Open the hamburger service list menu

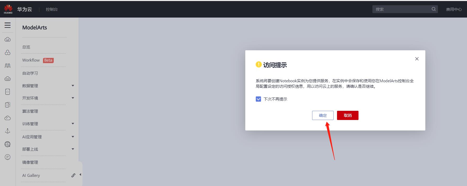(x=8, y=25)
